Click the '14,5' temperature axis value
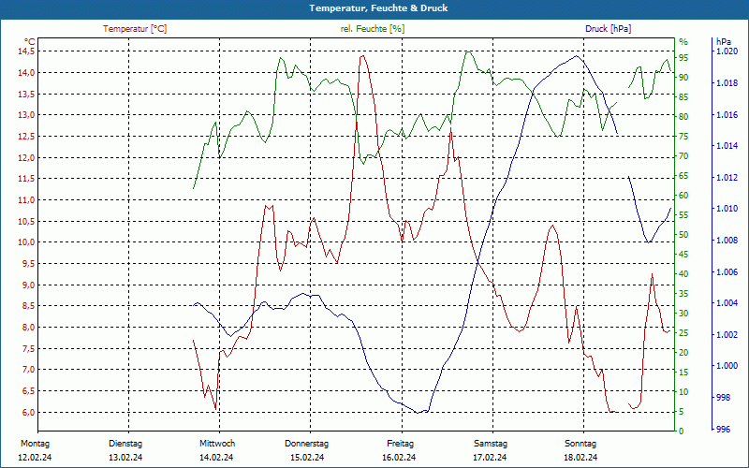The width and height of the screenshot is (749, 468). 26,51
